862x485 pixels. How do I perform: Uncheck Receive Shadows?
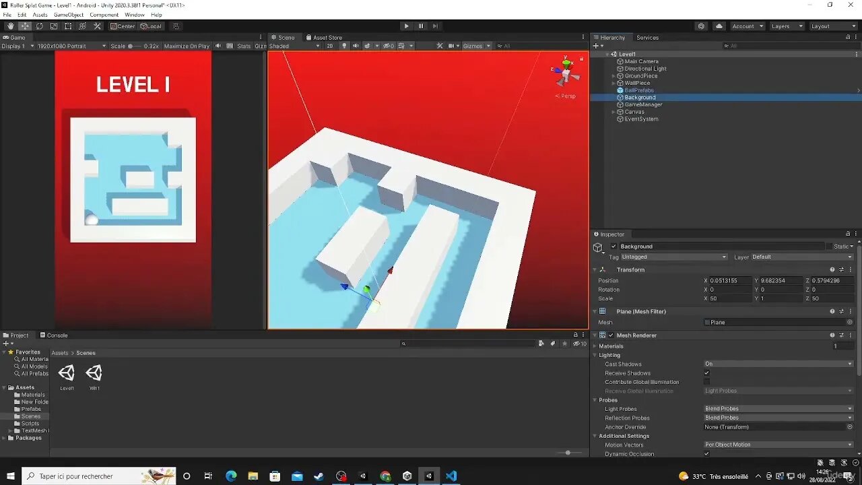click(706, 373)
